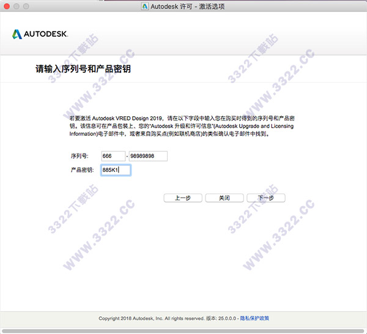Click the 序列号 label text

pyautogui.click(x=80, y=156)
